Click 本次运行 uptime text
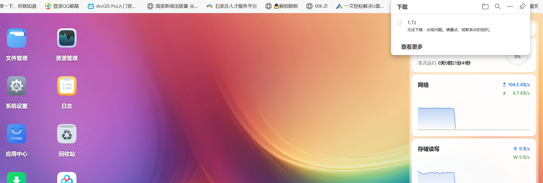The width and height of the screenshot is (543, 183). pos(444,63)
